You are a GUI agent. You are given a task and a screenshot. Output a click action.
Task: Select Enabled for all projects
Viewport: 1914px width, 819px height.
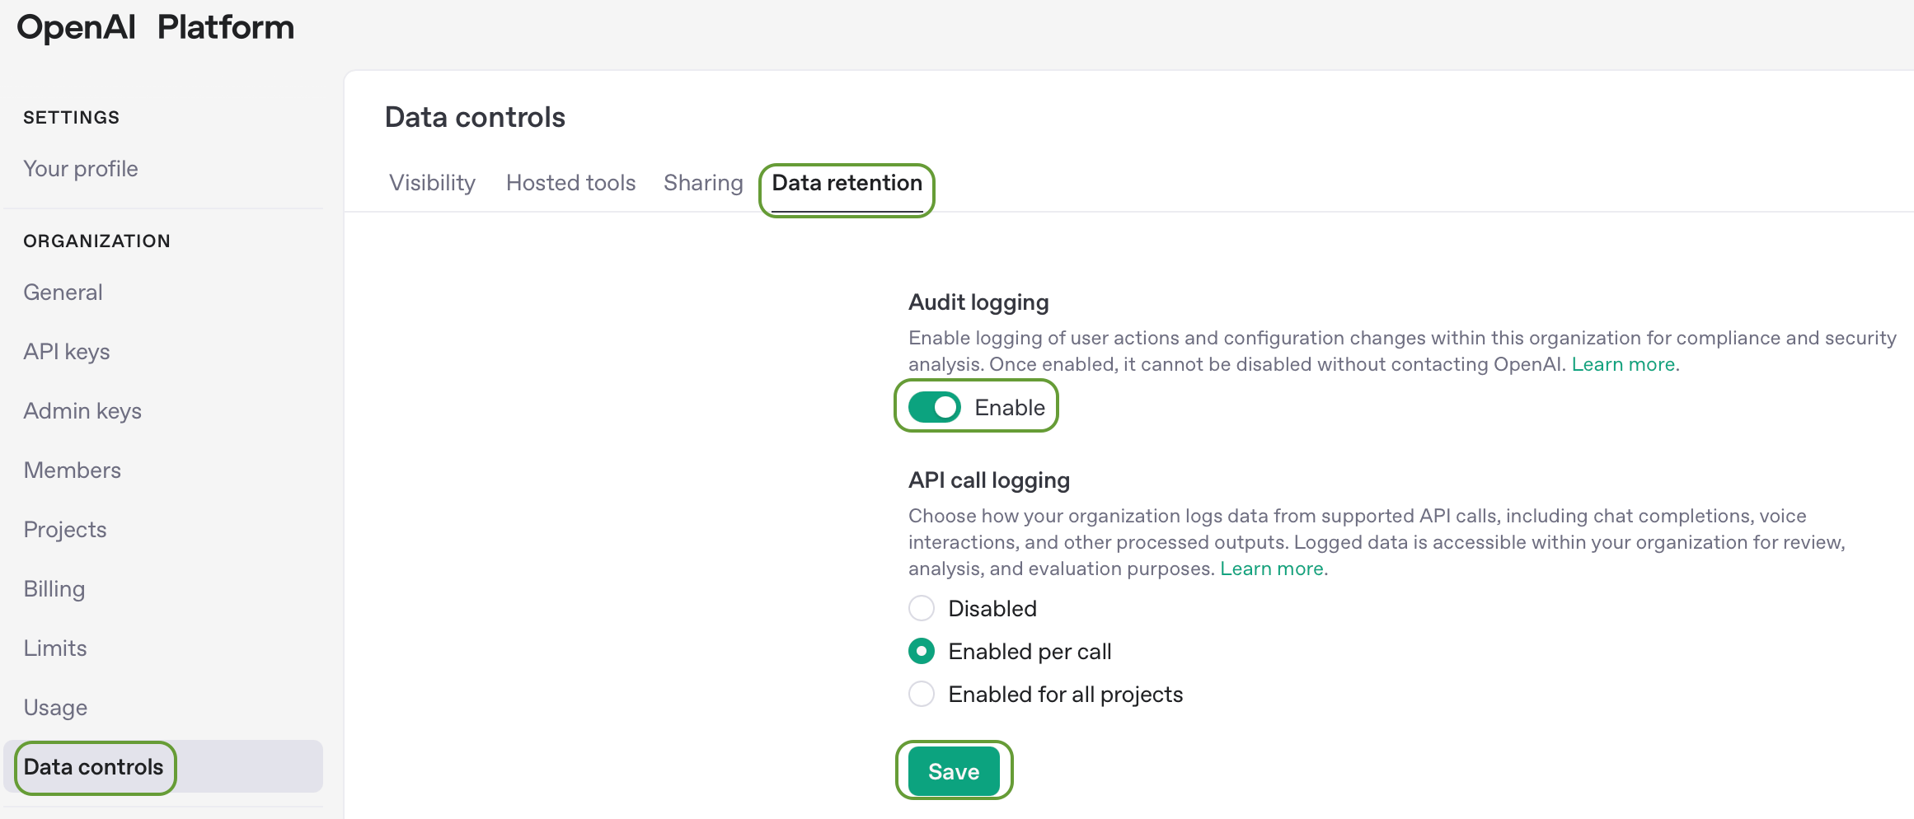(922, 695)
